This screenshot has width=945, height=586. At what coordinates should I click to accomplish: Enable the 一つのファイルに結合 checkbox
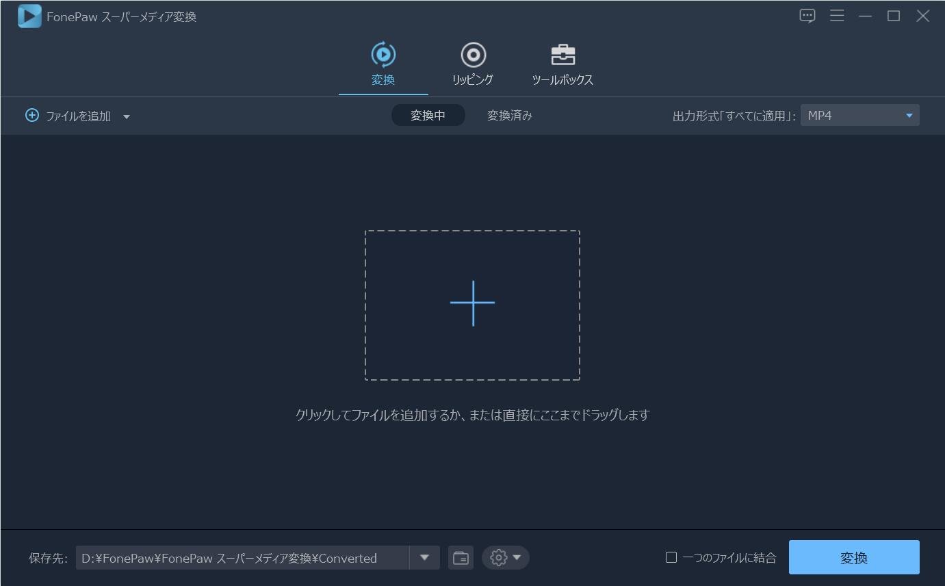671,557
